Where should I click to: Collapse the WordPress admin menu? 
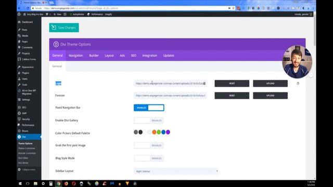(x=27, y=170)
